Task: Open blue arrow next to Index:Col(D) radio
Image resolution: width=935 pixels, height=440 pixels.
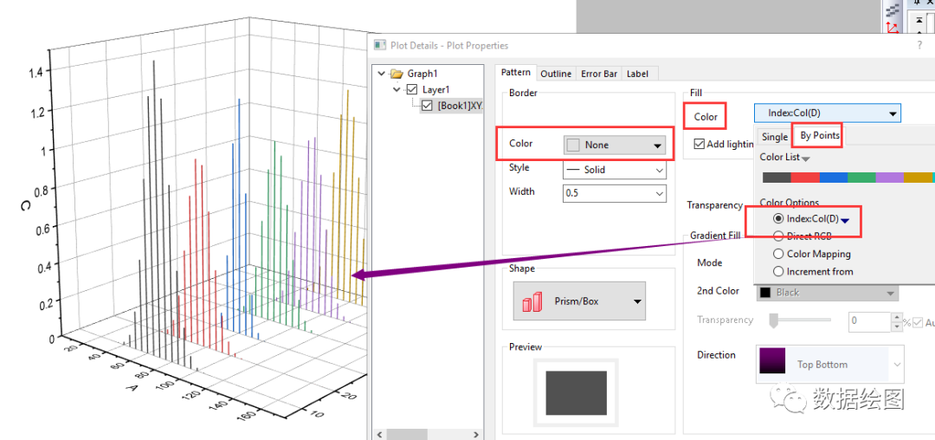Action: (845, 221)
